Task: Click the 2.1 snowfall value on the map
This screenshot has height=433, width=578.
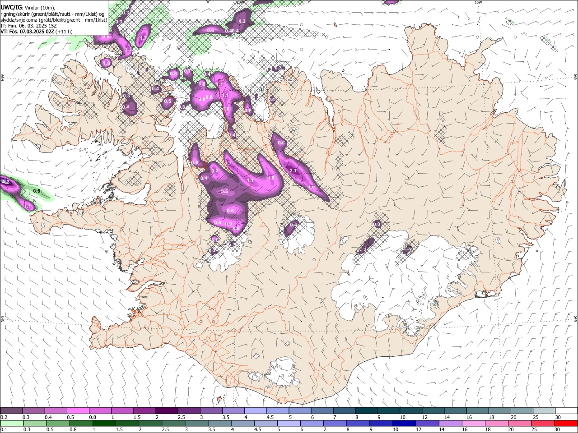Action: pos(293,170)
